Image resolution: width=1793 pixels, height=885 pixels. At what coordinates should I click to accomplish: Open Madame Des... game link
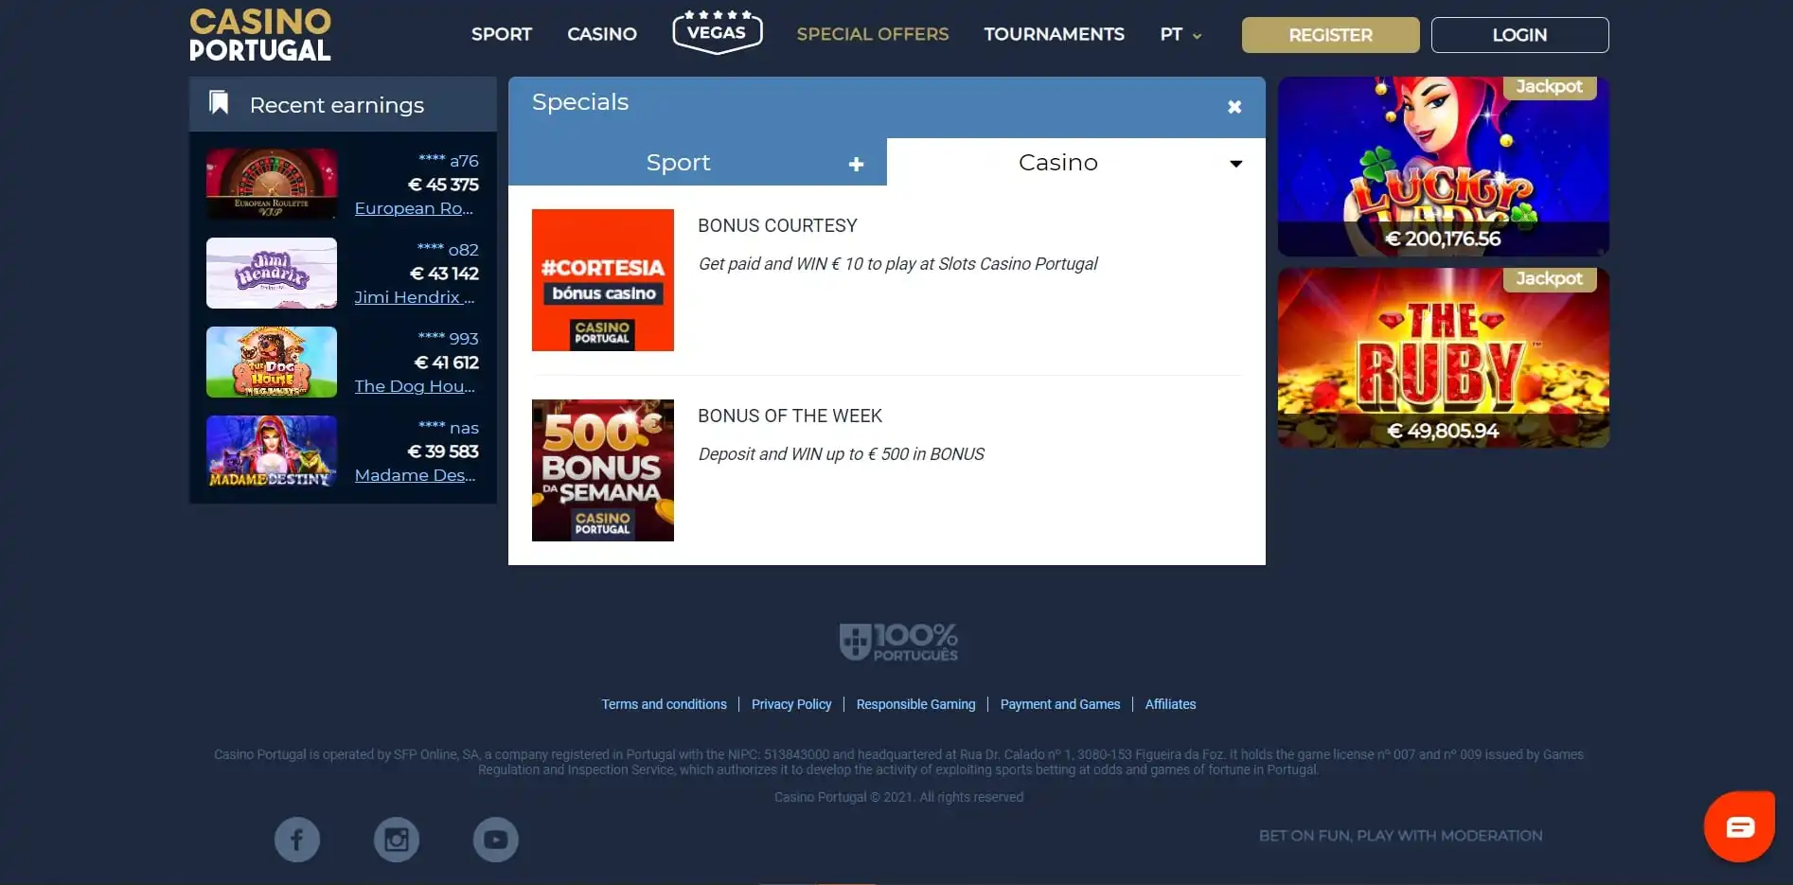[x=416, y=475]
